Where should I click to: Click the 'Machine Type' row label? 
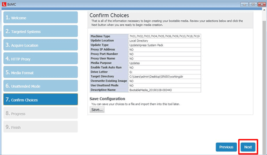coord(101,36)
